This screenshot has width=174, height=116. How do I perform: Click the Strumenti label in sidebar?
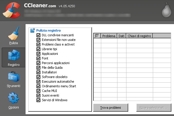13,86
